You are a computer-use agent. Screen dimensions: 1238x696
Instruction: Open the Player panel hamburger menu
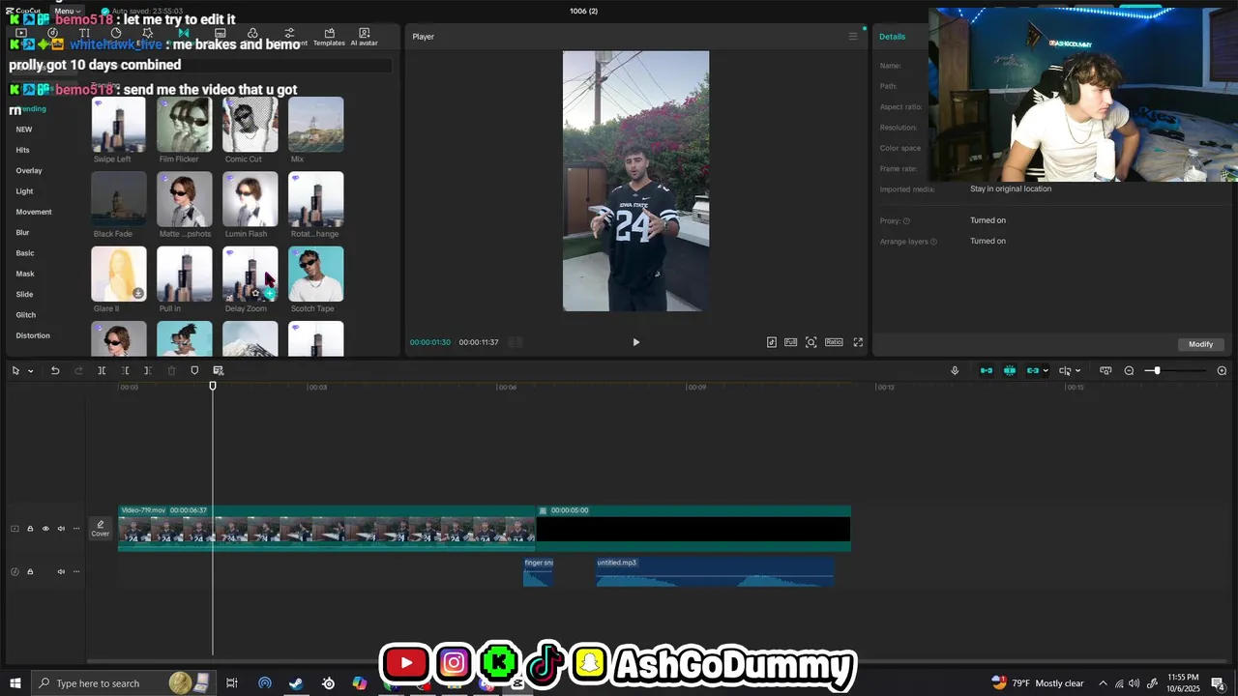[853, 37]
